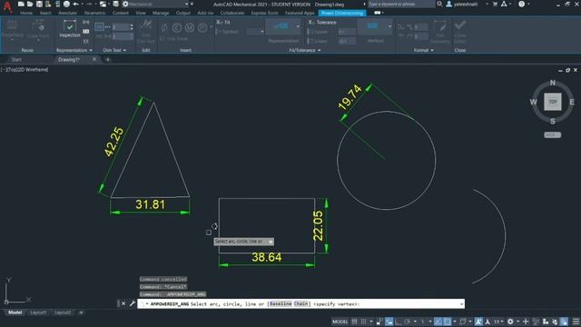Viewport: 581px width, 327px height.
Task: Toggle ortho mode in status bar
Action: pos(399,322)
